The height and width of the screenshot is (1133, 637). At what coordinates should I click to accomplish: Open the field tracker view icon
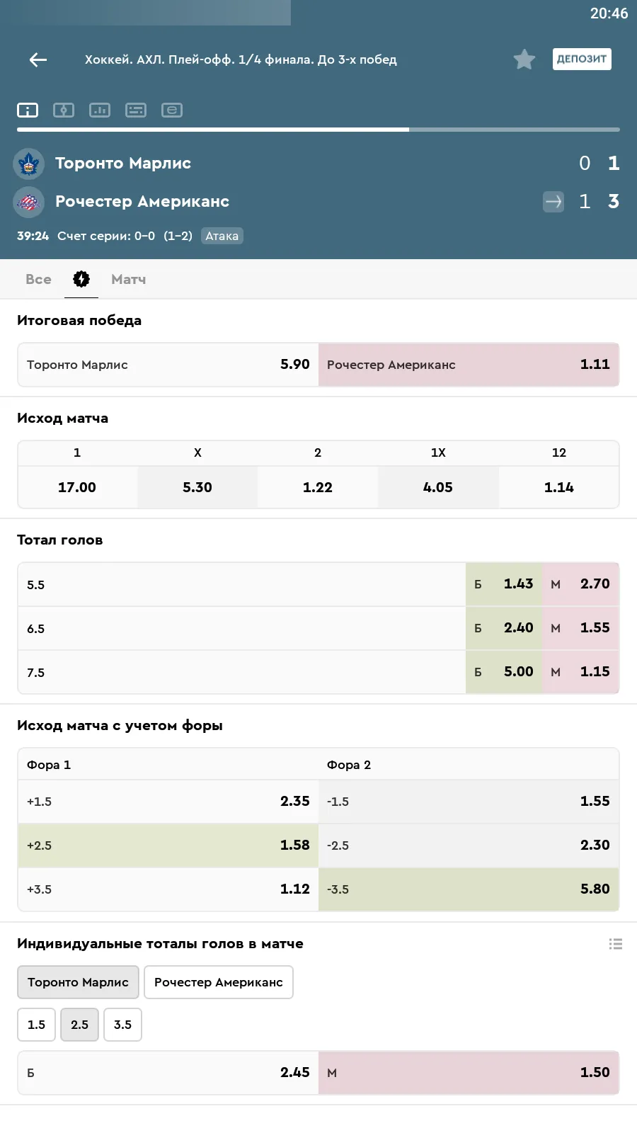(x=64, y=110)
